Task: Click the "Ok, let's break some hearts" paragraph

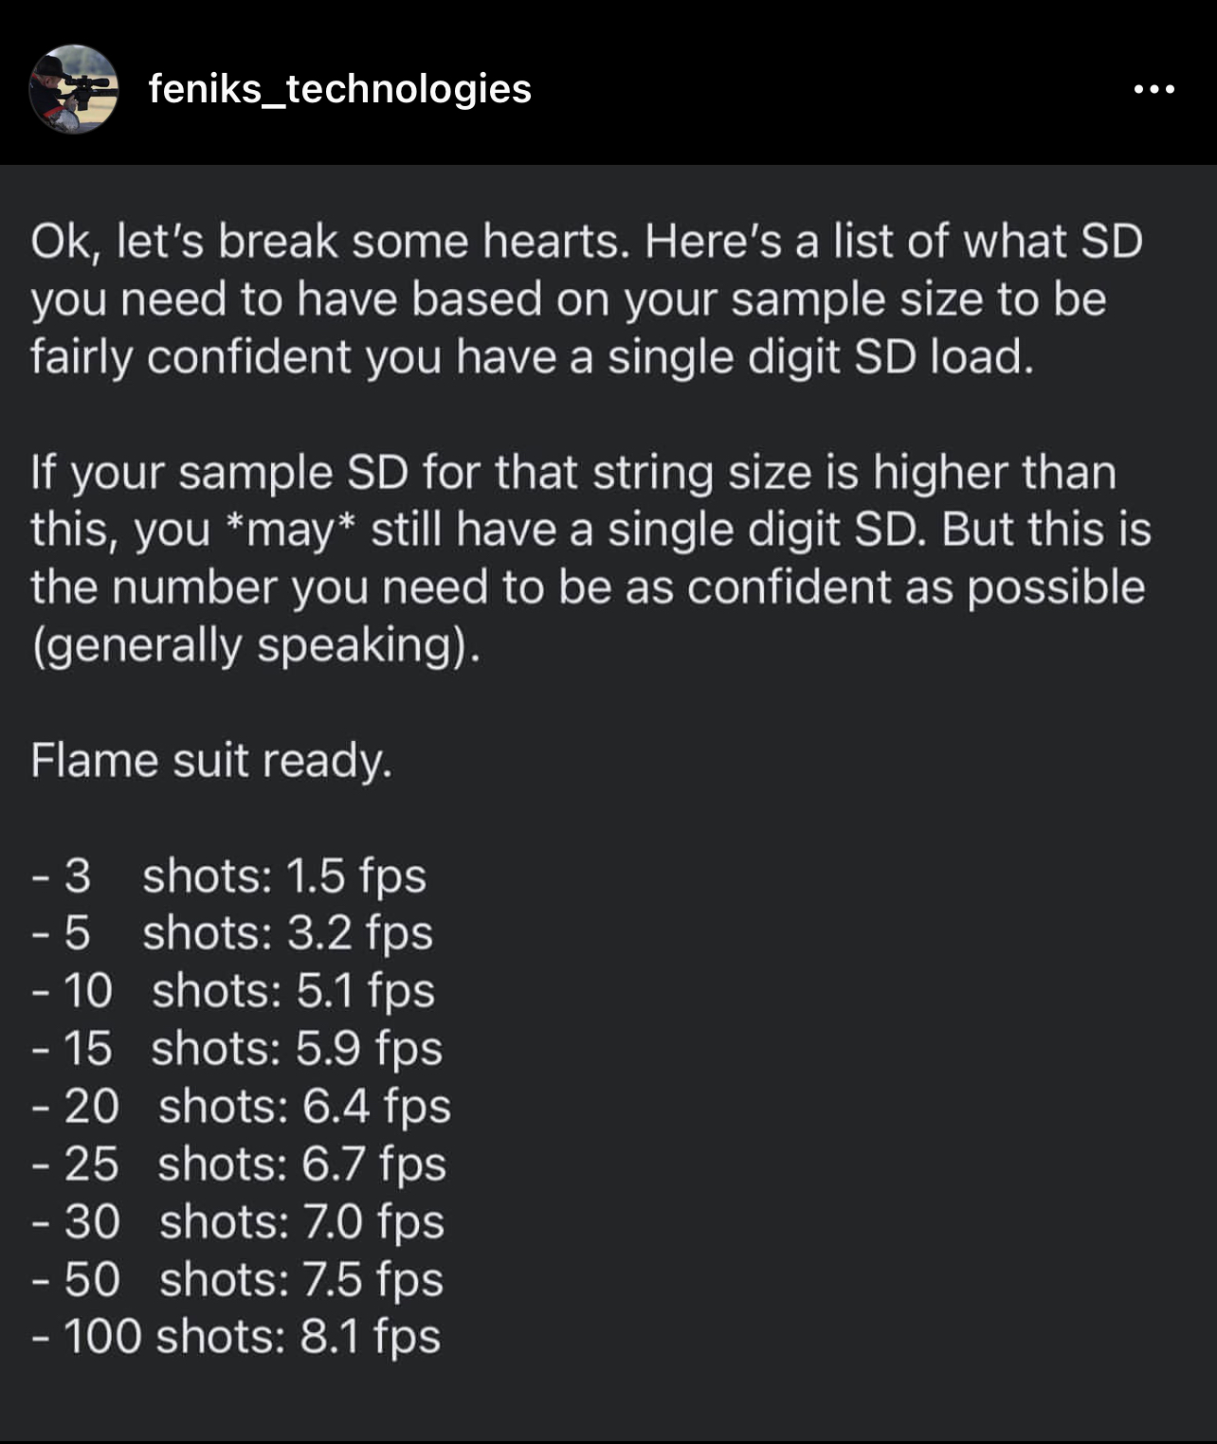Action: 586,298
